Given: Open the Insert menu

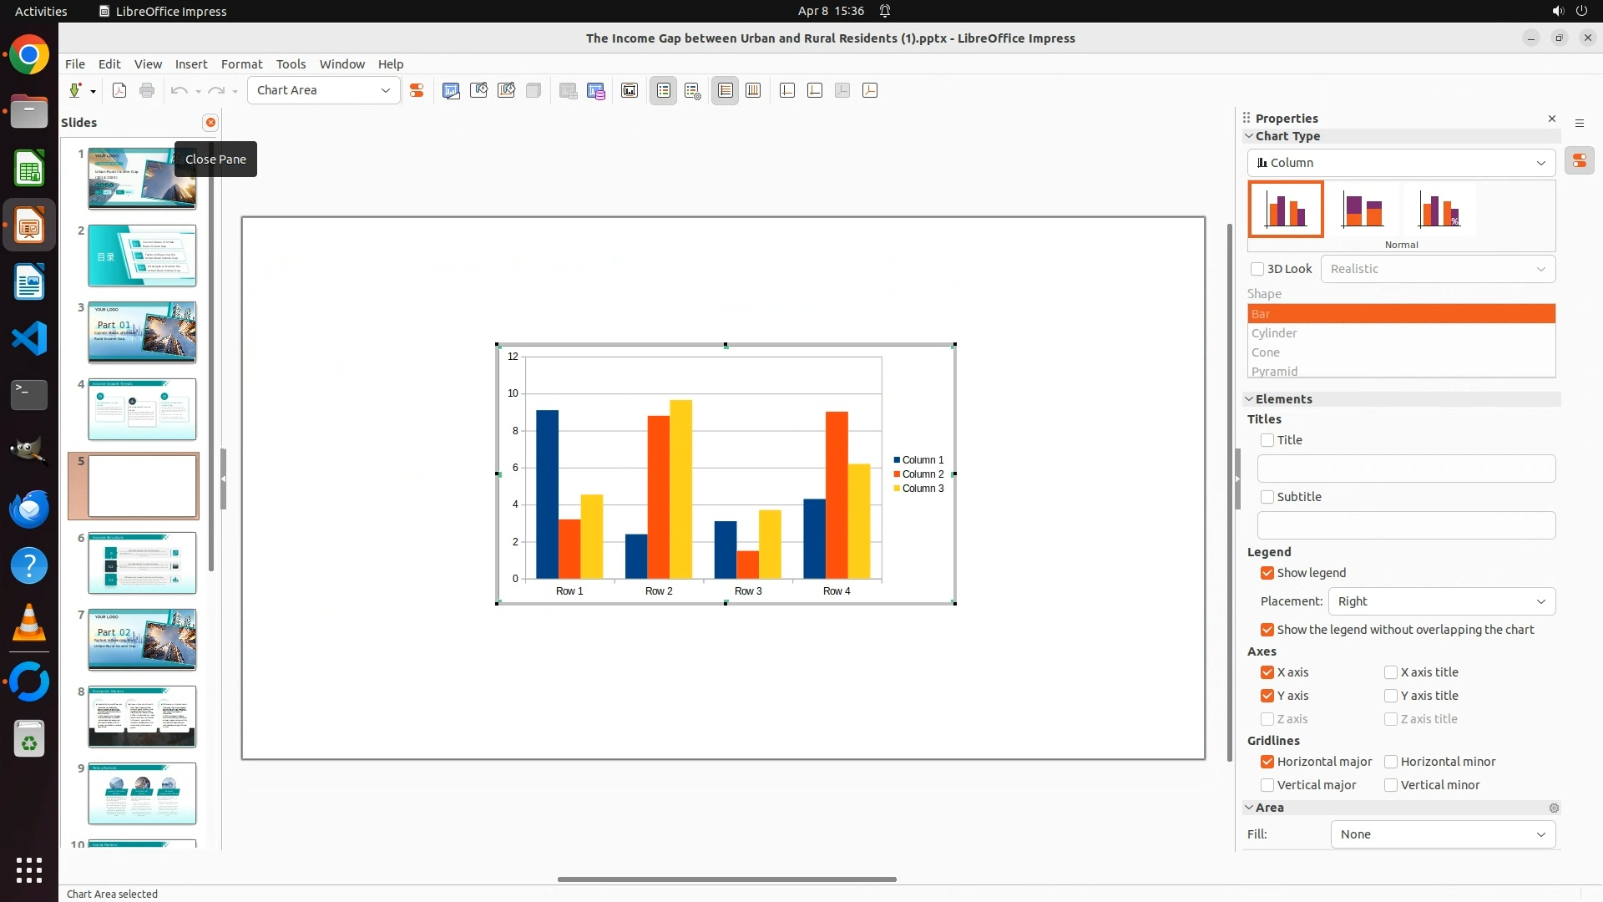Looking at the screenshot, I should pos(190,64).
